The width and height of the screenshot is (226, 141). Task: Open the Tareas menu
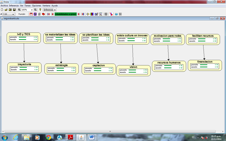coord(28,6)
